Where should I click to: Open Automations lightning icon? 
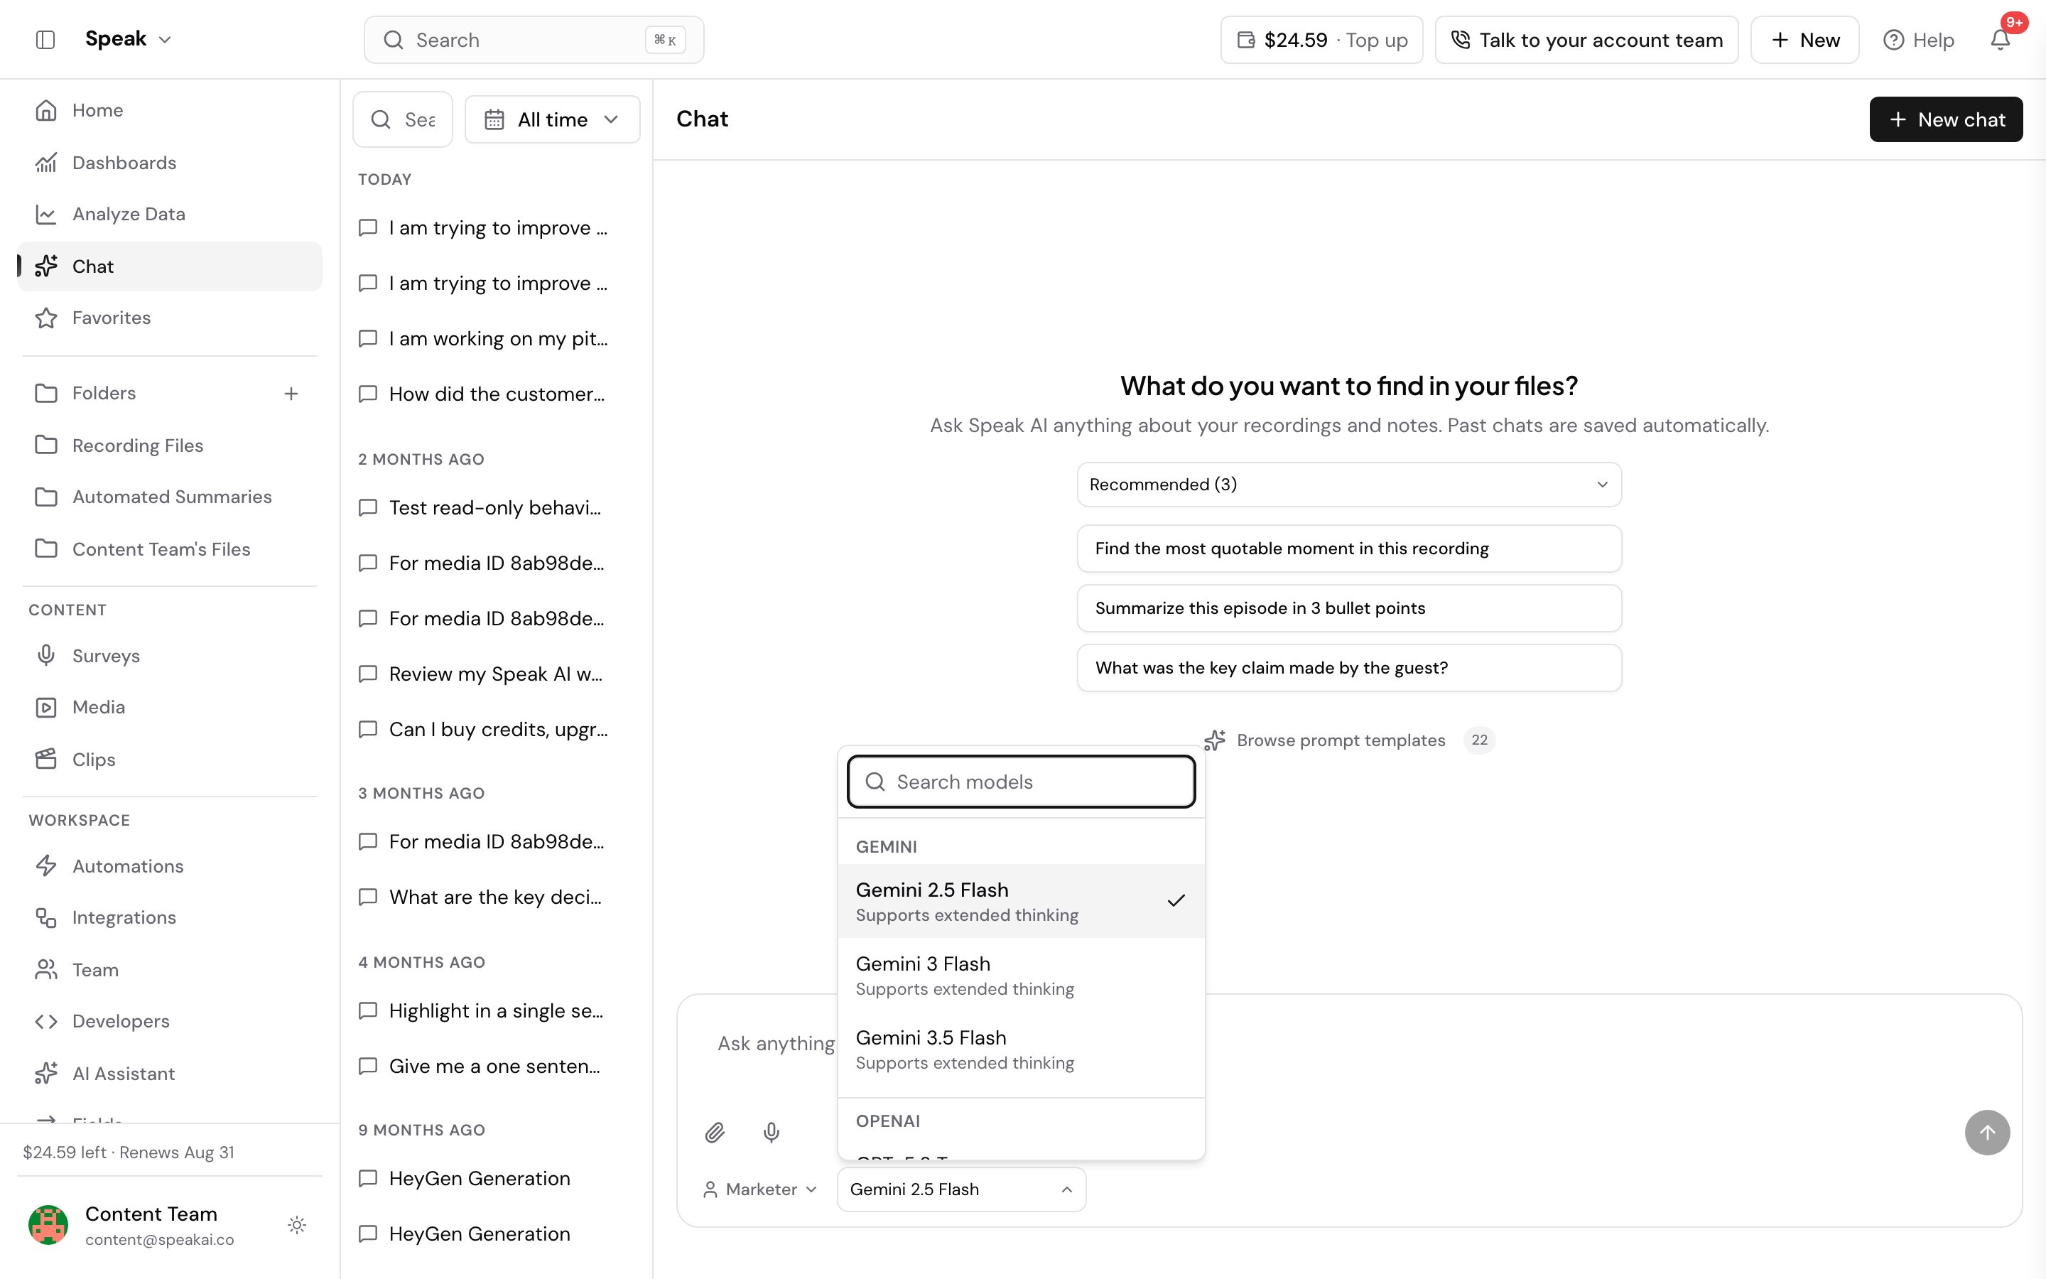point(46,866)
